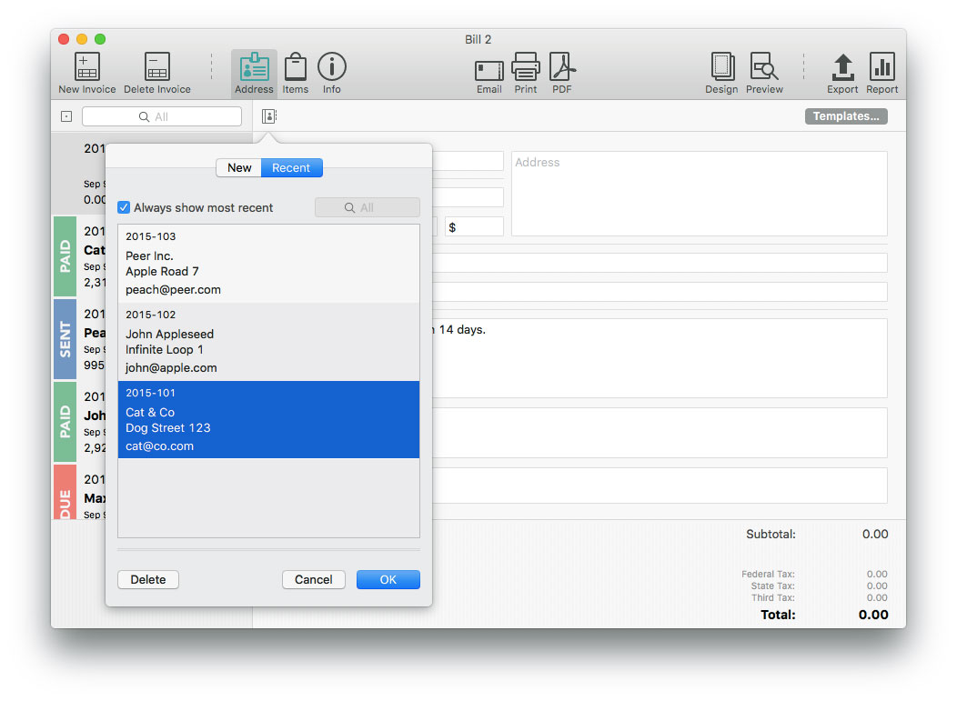
Task: Export invoice as PDF
Action: tap(562, 66)
